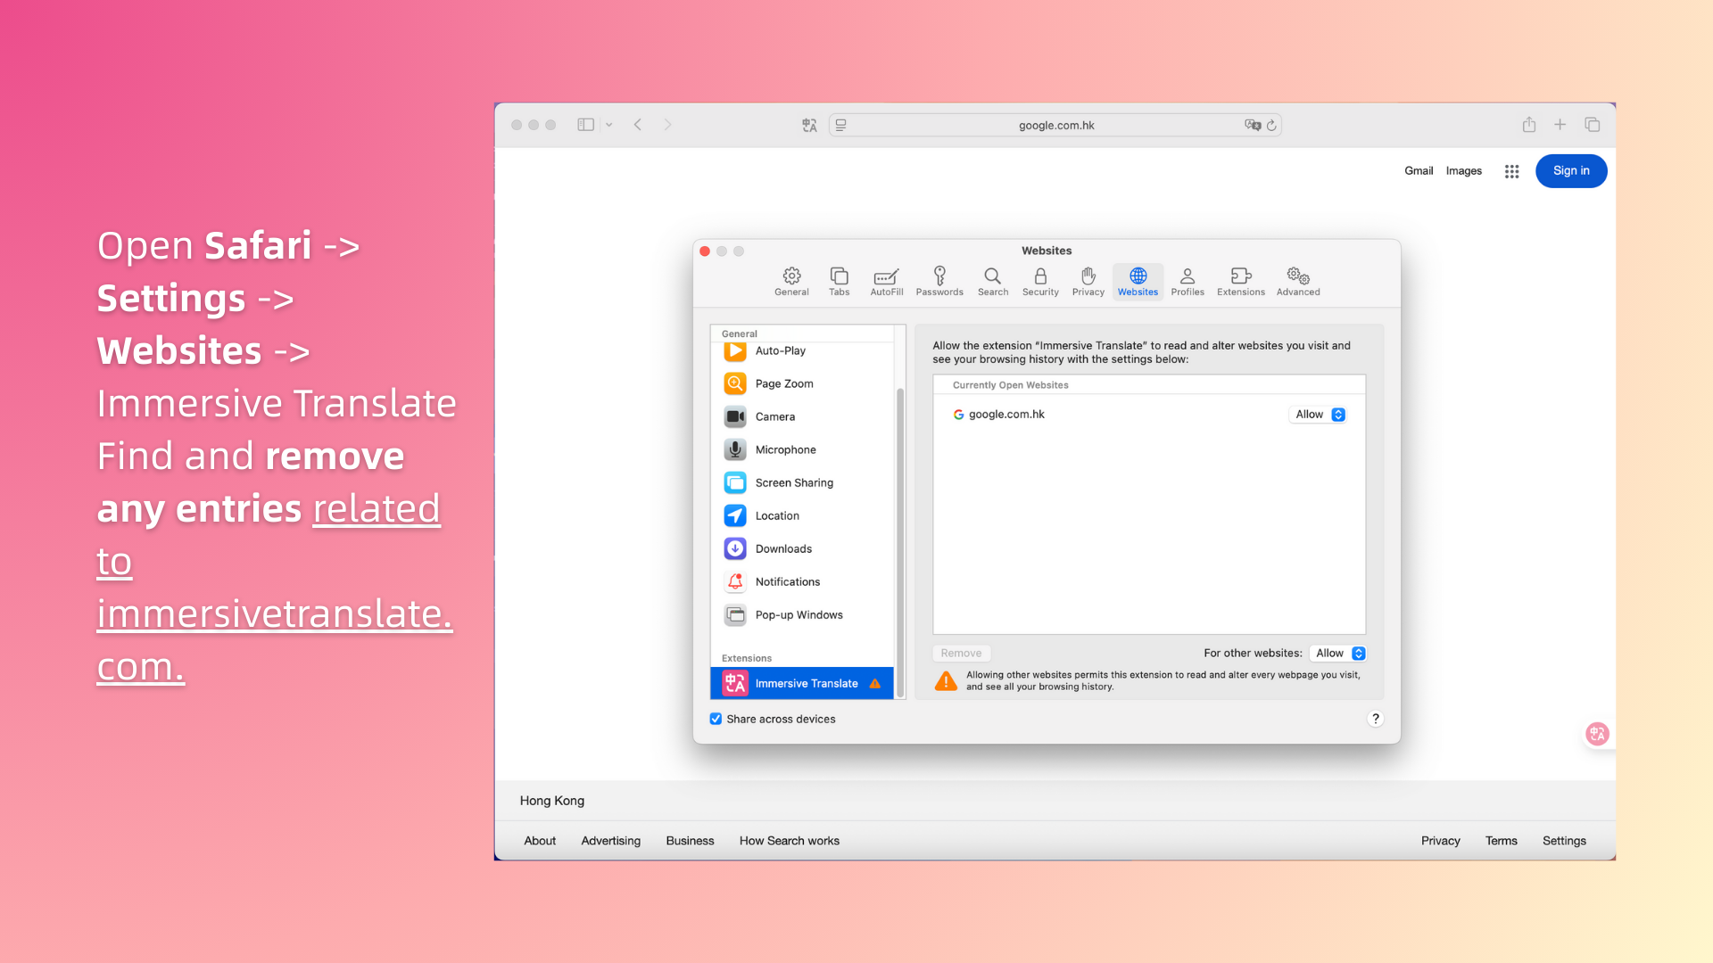Click the Sign in button
The image size is (1713, 963).
1571,171
